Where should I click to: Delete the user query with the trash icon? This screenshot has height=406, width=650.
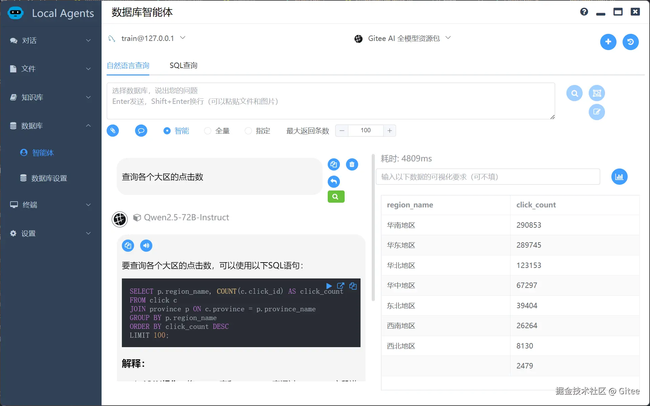pyautogui.click(x=352, y=164)
